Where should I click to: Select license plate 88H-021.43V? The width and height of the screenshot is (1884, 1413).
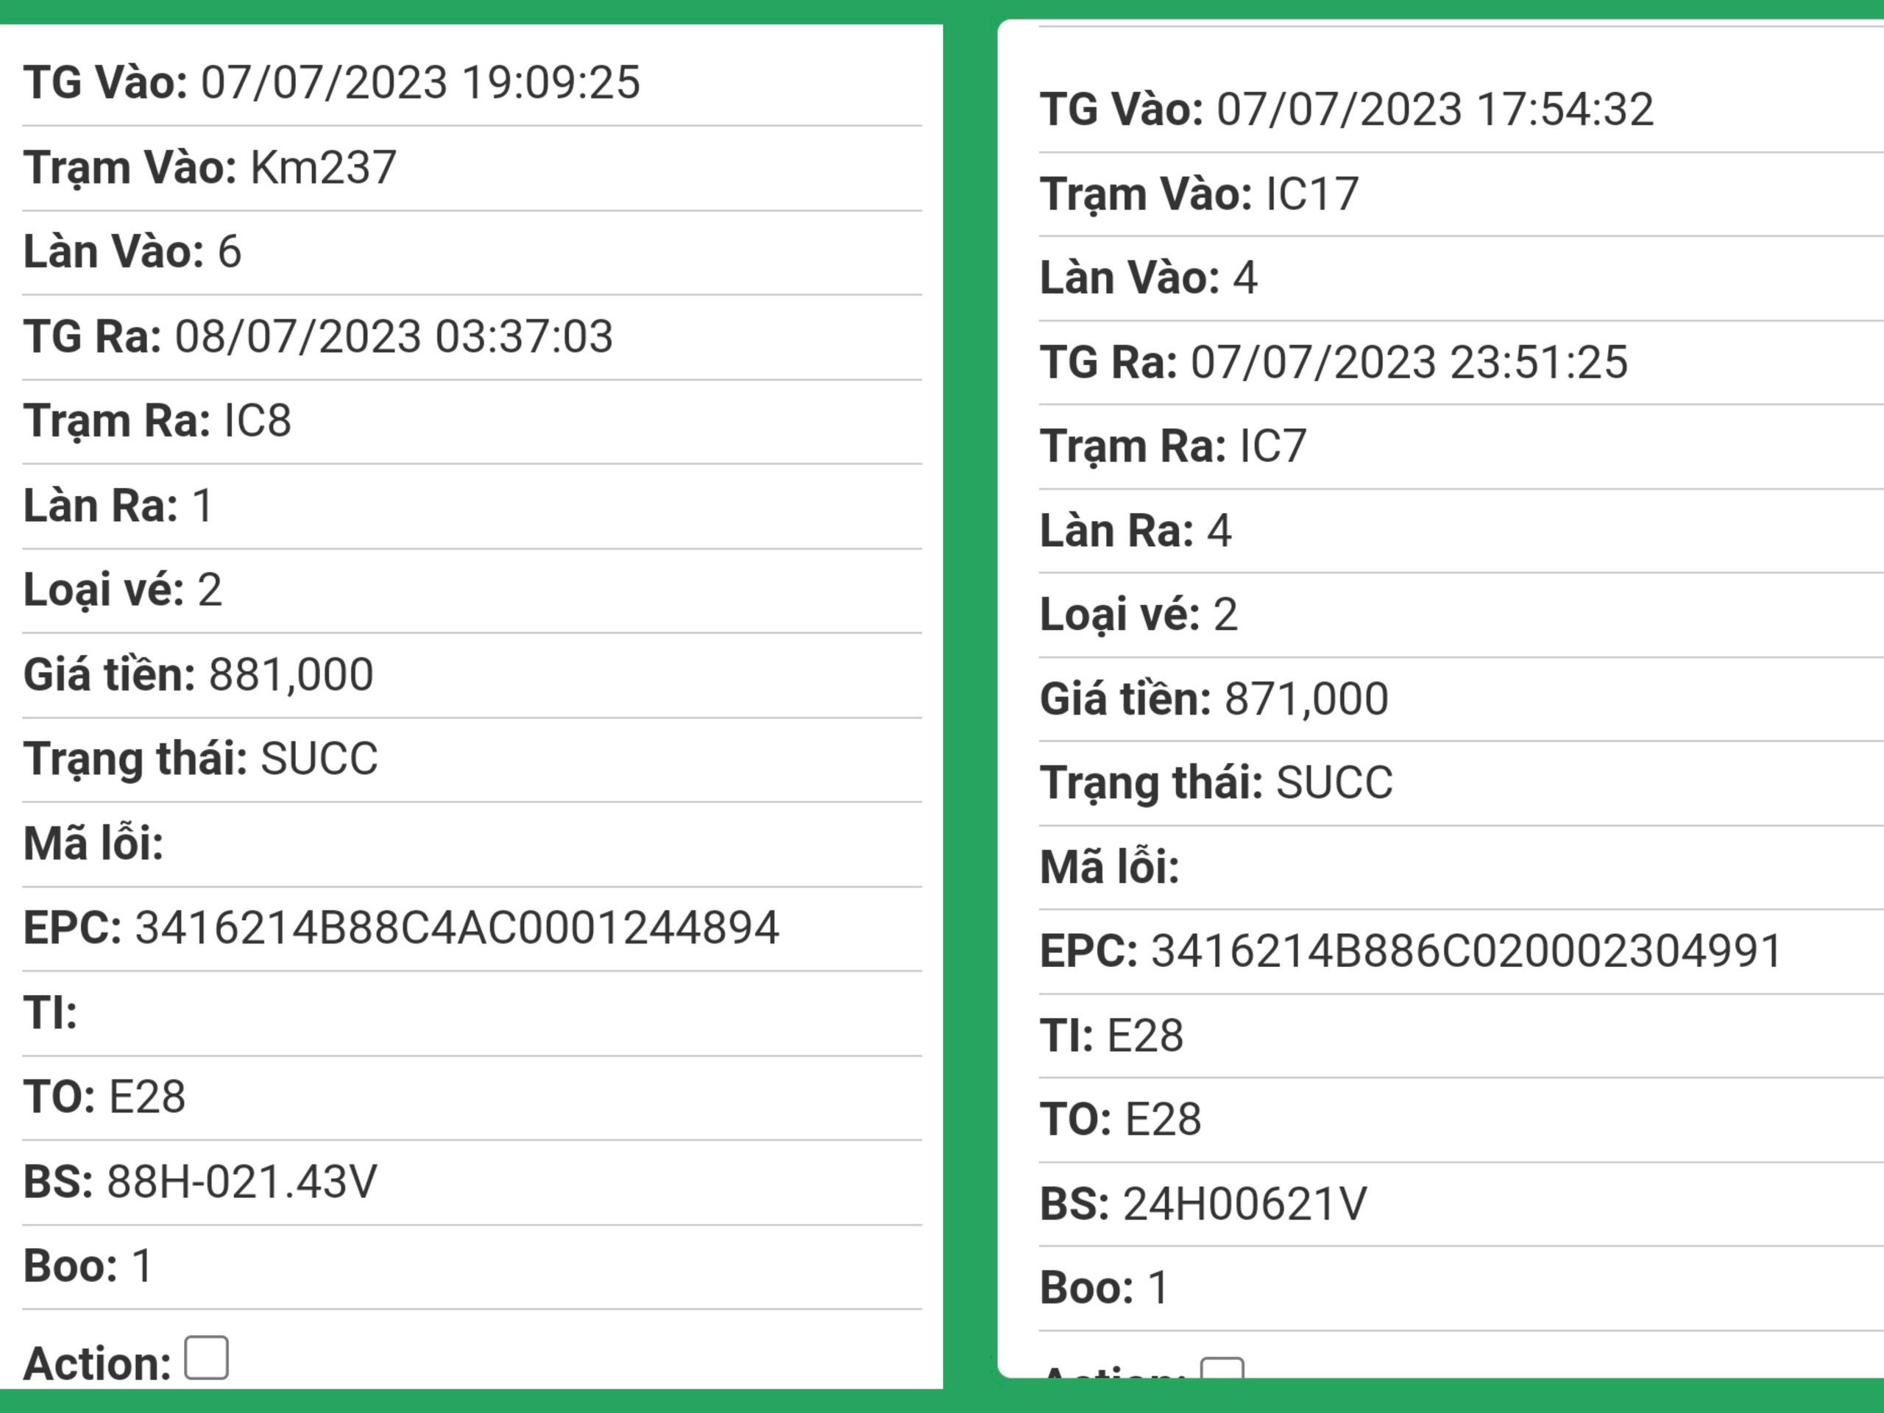(x=241, y=1181)
